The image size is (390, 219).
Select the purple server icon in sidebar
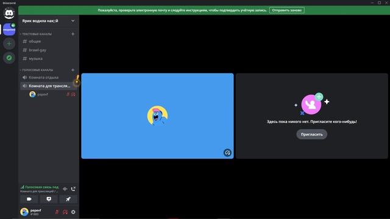pos(9,30)
